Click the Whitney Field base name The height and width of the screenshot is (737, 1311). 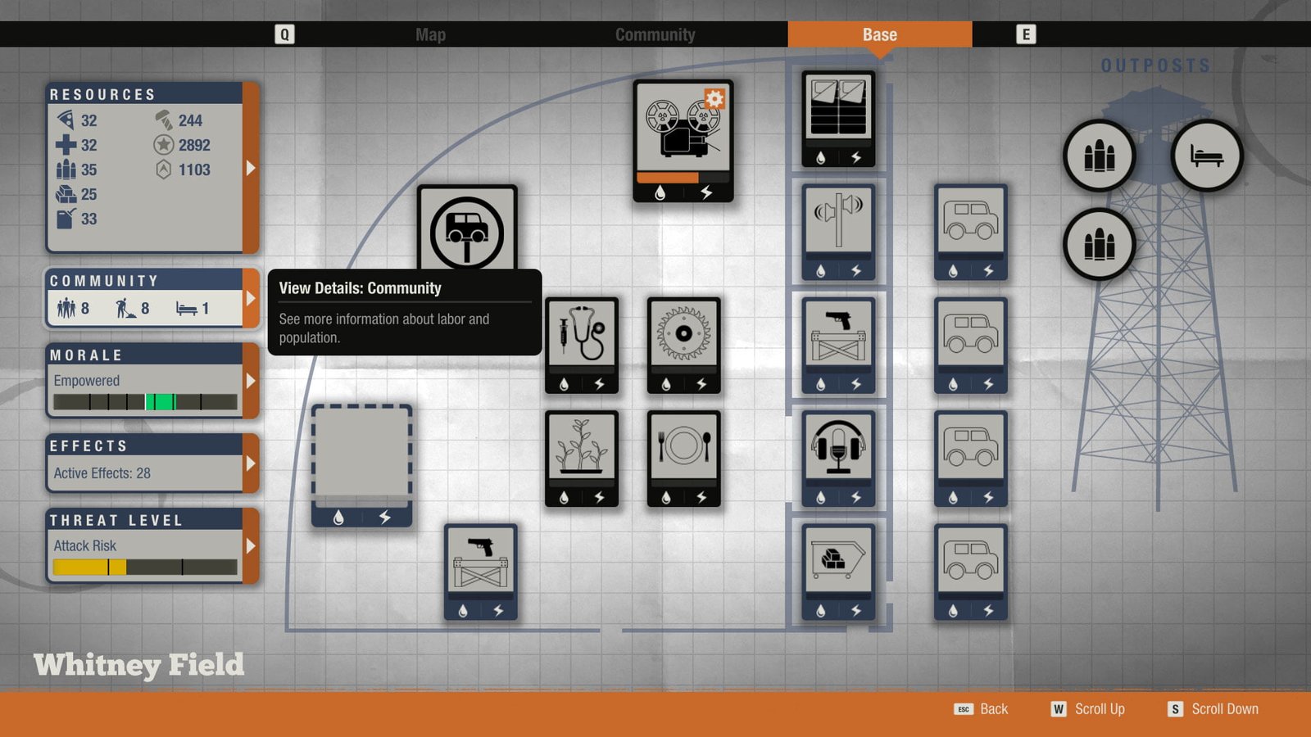(x=138, y=665)
